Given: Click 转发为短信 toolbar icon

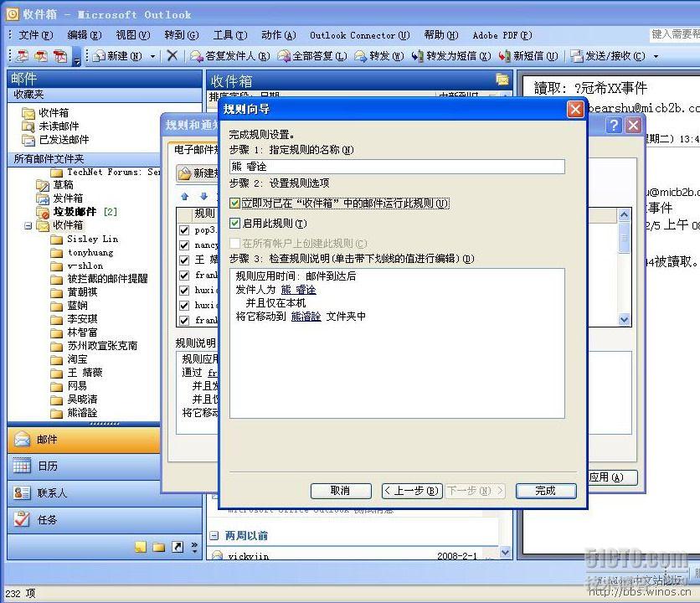Looking at the screenshot, I should coord(418,56).
